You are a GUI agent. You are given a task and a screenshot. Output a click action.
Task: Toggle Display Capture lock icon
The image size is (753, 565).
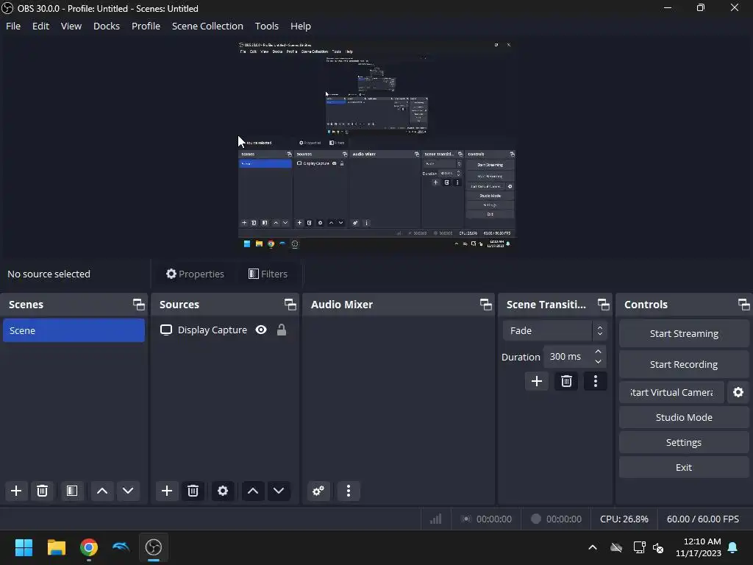point(282,330)
